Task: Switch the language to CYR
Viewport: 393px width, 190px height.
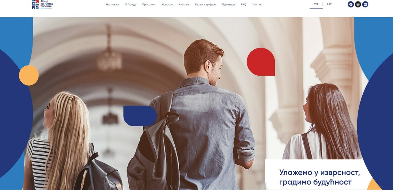Action: (x=316, y=4)
